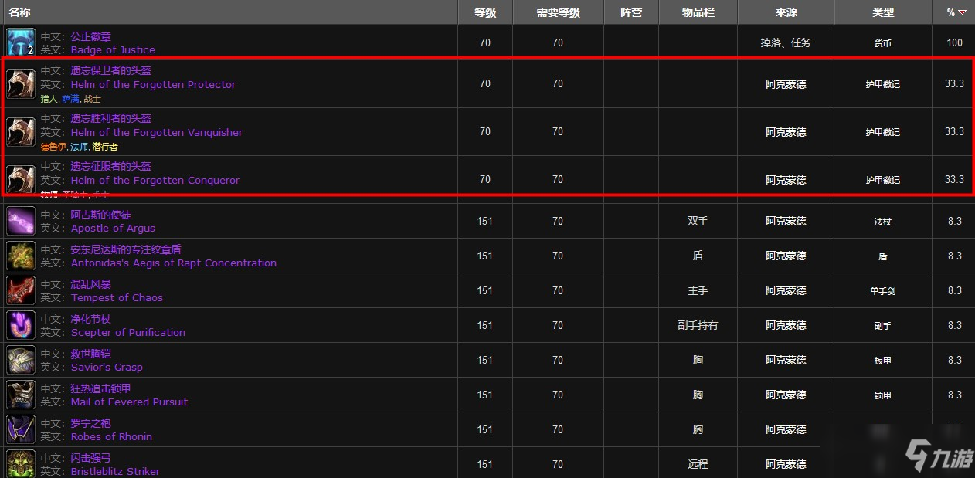Click the 萨满 class link
The width and height of the screenshot is (975, 478).
point(71,99)
